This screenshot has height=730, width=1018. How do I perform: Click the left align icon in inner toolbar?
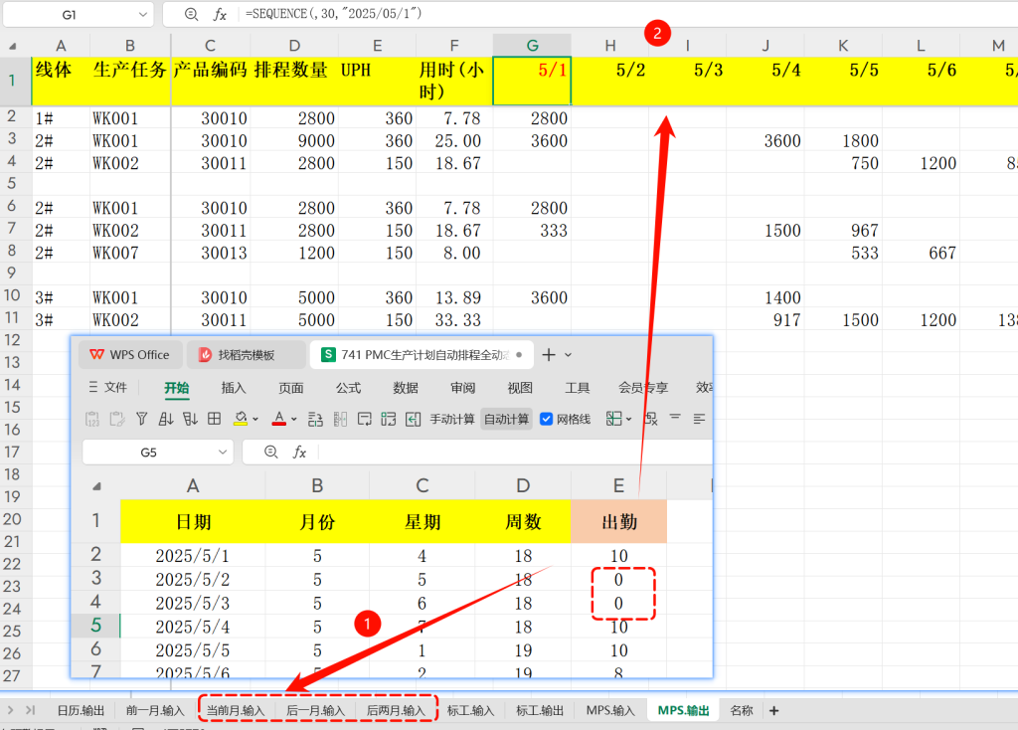[x=699, y=419]
